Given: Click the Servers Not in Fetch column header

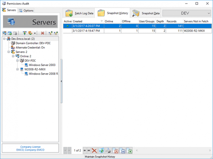Looking at the screenshot, I should [x=197, y=21].
